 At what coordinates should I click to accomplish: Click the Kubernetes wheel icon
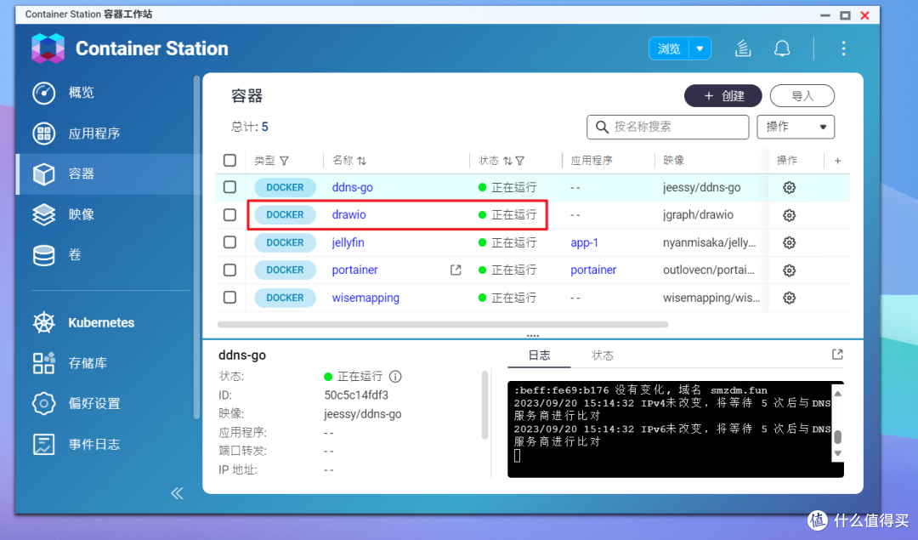click(44, 322)
